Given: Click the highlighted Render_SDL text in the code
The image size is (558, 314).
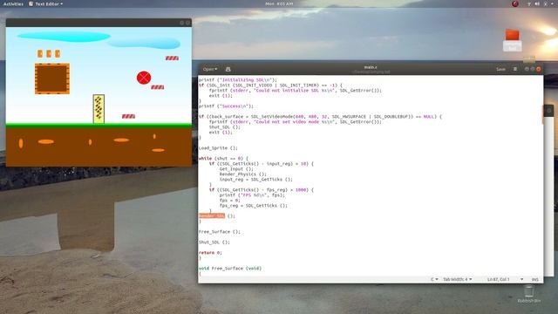Looking at the screenshot, I should coord(212,216).
